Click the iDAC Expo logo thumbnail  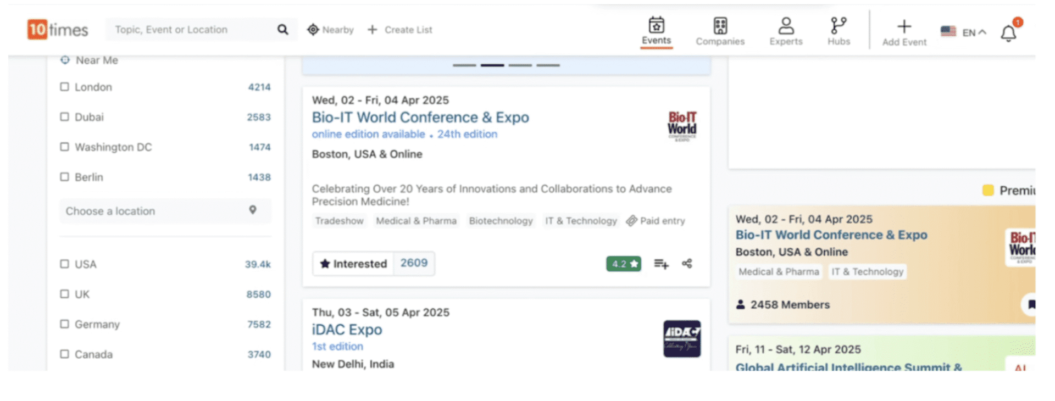coord(682,338)
